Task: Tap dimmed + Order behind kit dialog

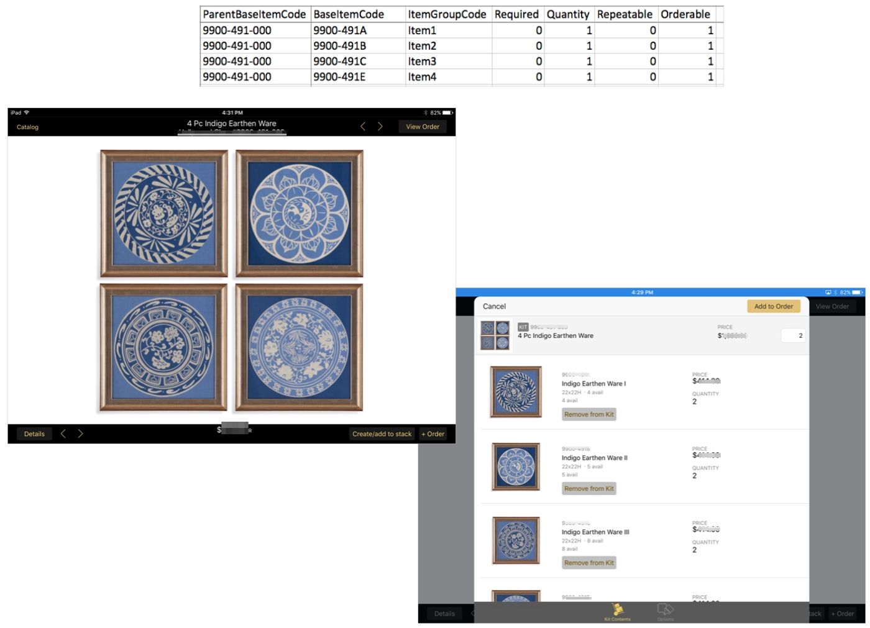Action: coord(843,613)
